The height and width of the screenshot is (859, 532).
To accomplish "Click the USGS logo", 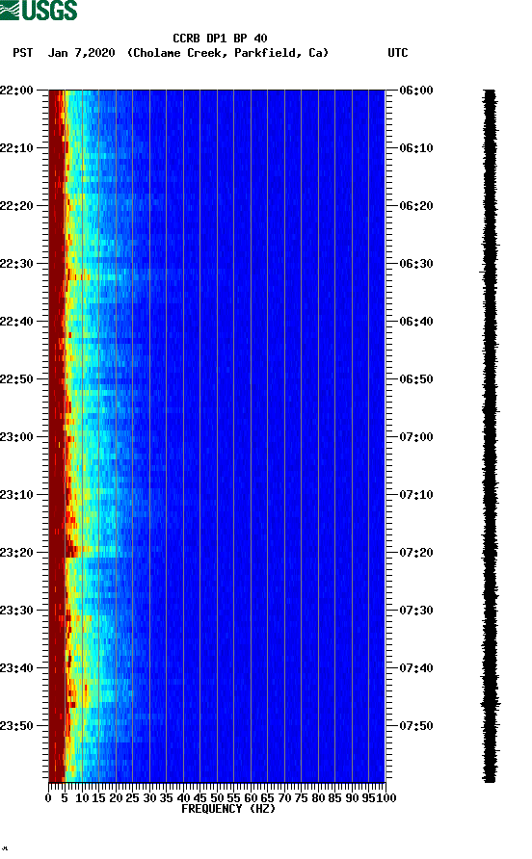I will tap(39, 10).
